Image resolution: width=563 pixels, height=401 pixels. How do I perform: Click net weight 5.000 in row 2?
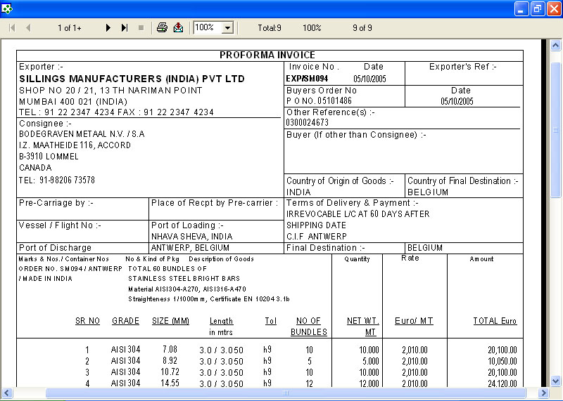pos(371,361)
